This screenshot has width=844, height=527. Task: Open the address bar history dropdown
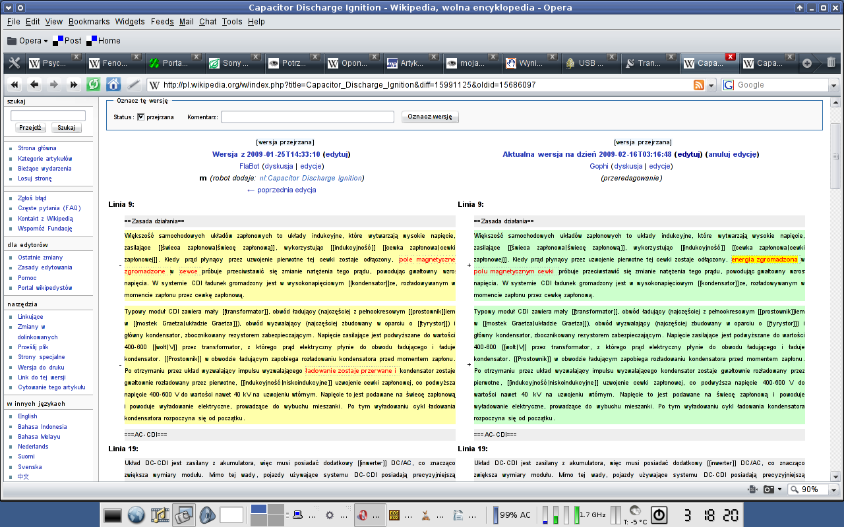[x=711, y=85]
